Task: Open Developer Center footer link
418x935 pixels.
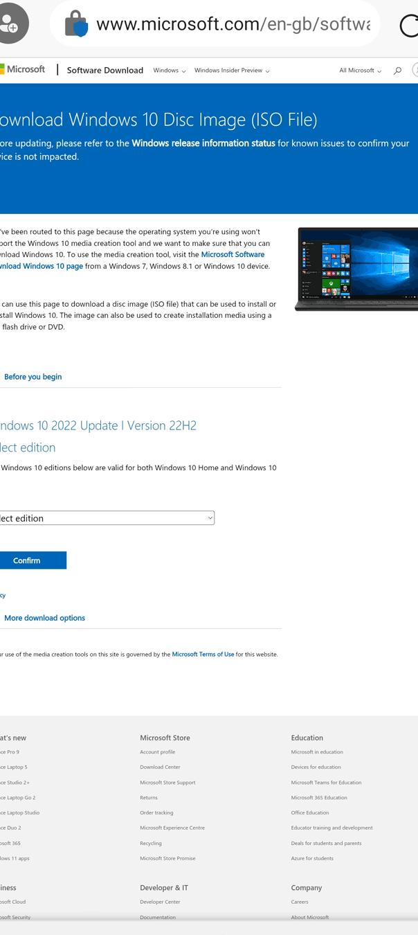Action: point(160,902)
